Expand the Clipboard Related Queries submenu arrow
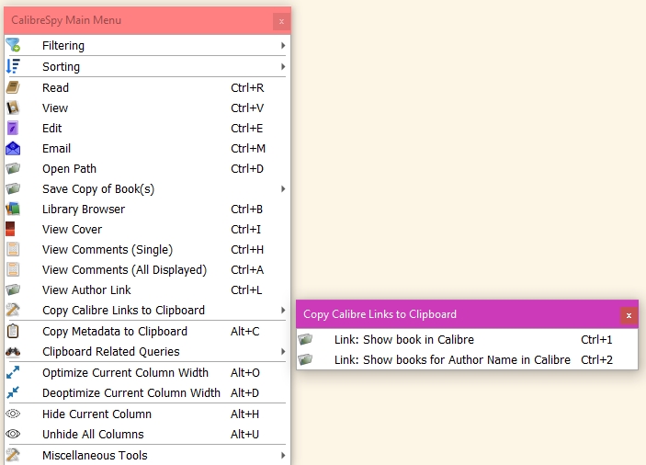 (x=283, y=351)
